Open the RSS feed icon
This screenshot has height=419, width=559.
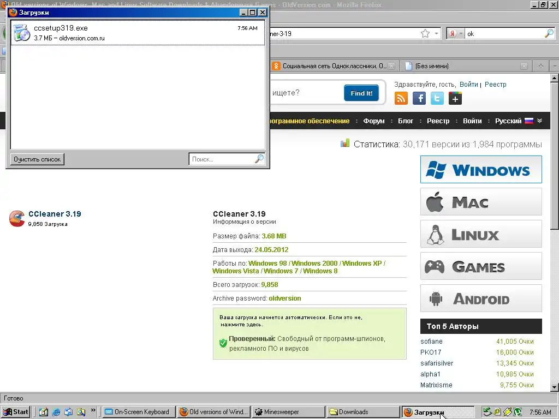point(401,98)
